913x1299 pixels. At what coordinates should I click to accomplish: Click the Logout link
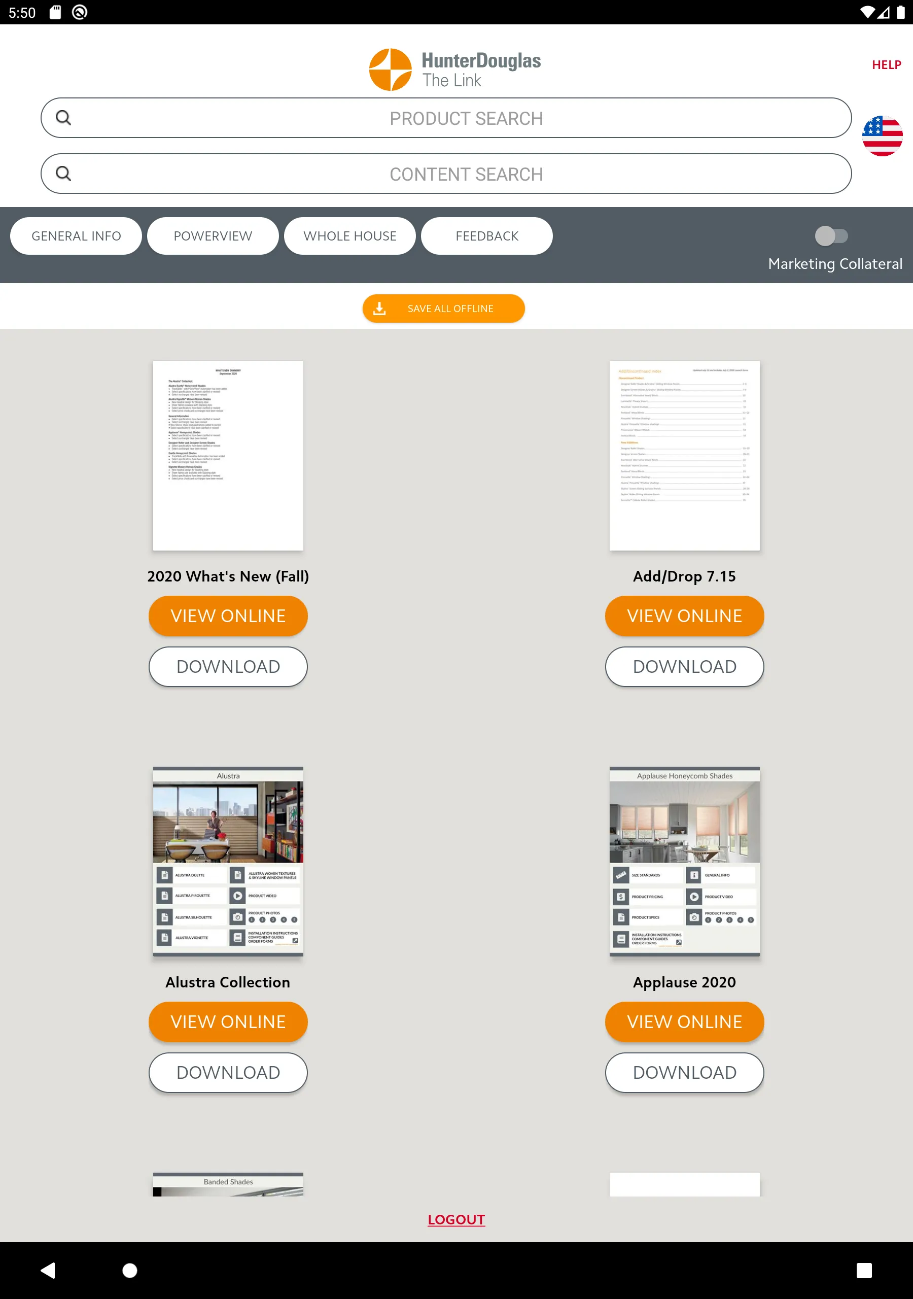(456, 1219)
